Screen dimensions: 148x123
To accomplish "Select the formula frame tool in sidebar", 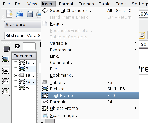I will pyautogui.click(x=6, y=81).
